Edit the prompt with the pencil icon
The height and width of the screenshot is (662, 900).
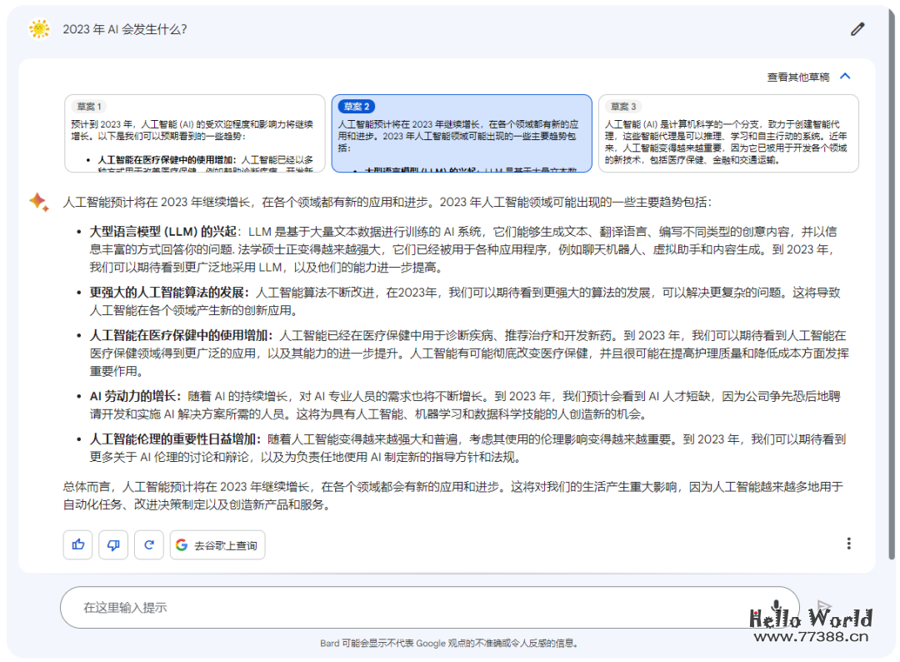(x=857, y=29)
